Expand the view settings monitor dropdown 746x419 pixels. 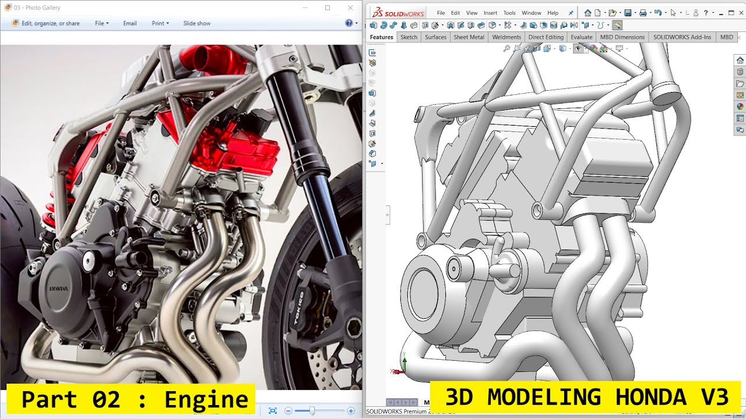point(626,49)
